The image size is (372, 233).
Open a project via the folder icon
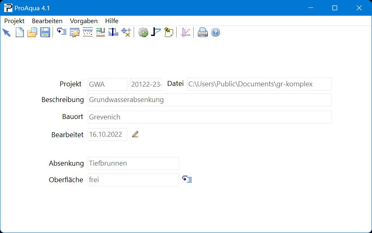(x=32, y=33)
